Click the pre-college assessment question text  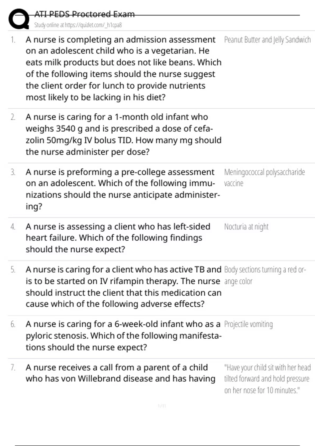pyautogui.click(x=123, y=189)
